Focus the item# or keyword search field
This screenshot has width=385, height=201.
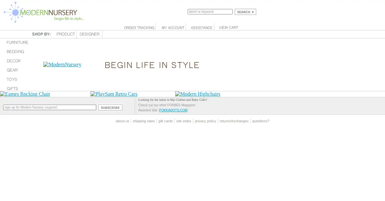click(x=210, y=12)
